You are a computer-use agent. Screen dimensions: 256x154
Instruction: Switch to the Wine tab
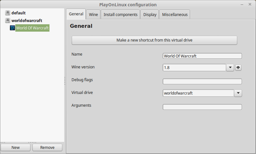[93, 15]
